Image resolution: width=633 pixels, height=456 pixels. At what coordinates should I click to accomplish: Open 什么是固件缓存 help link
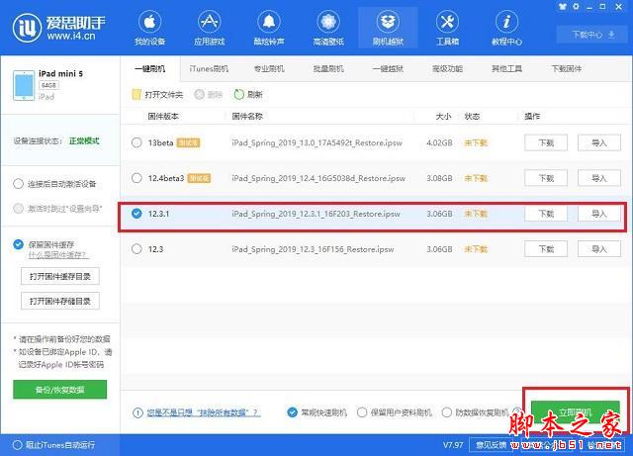57,255
